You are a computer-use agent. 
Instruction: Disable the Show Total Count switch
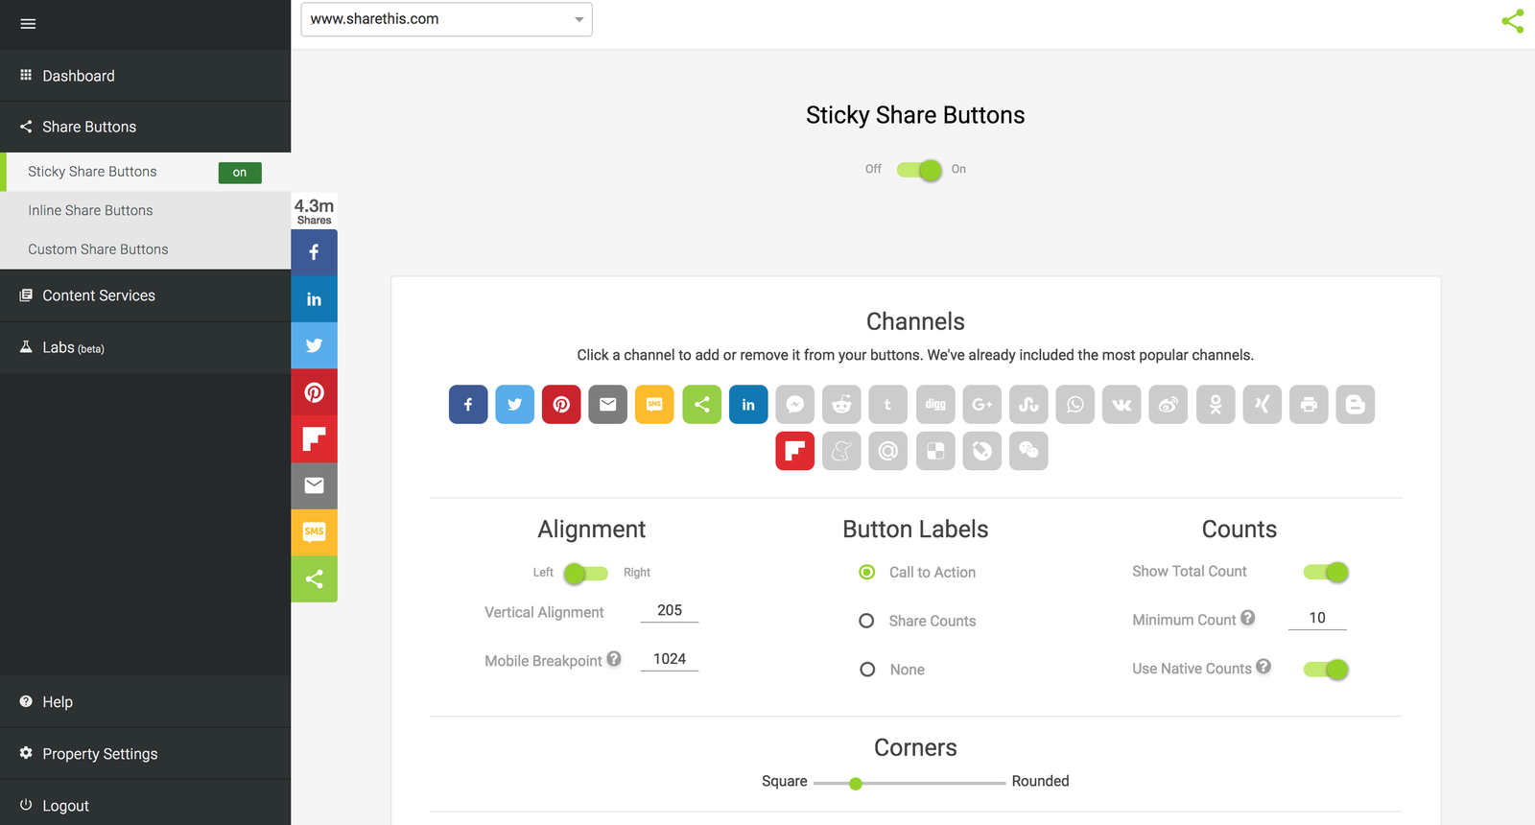1326,573
